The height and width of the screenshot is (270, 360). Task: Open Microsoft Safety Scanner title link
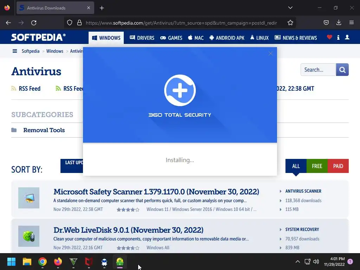click(156, 192)
